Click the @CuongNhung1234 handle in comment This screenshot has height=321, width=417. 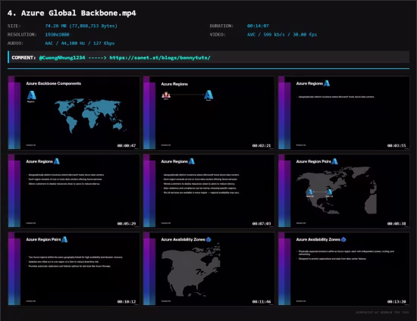click(62, 58)
